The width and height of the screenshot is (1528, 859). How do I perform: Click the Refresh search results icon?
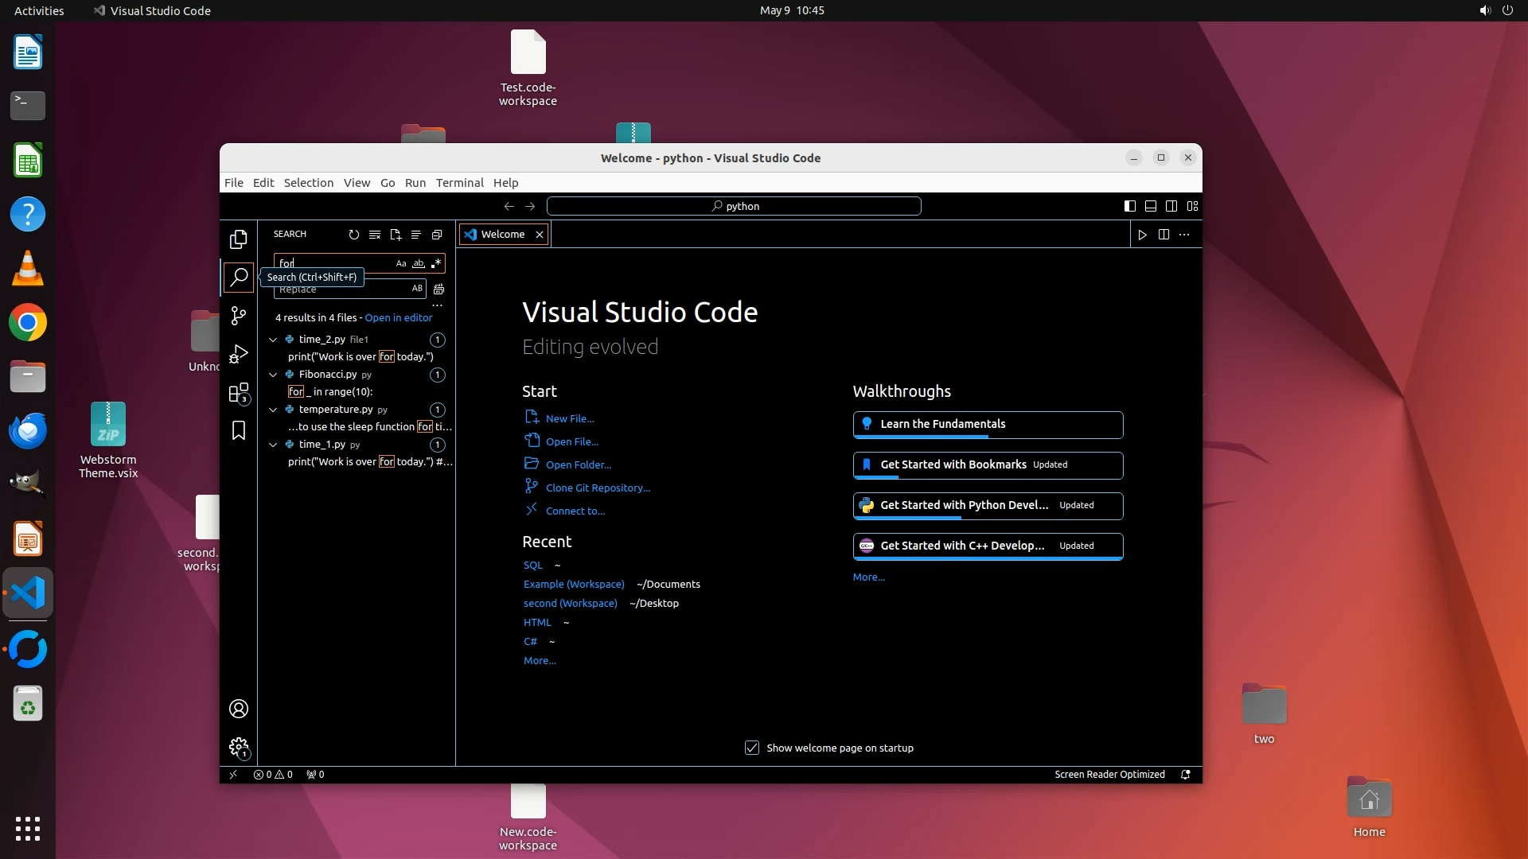353,235
